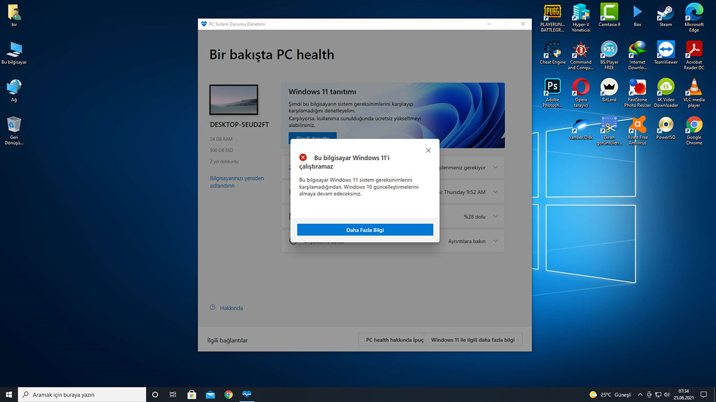The height and width of the screenshot is (402, 716).
Task: Click the Daha Fazla Bilgi button
Action: [x=365, y=230]
